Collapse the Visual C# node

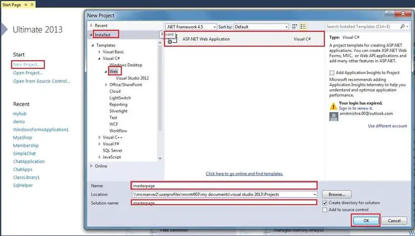click(99, 59)
